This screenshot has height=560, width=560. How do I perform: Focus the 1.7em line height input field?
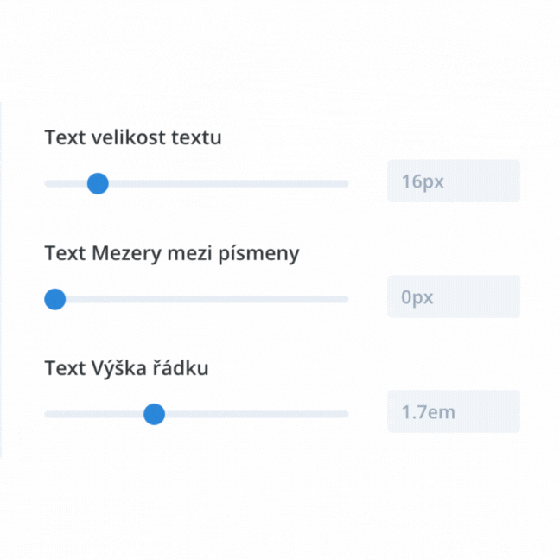click(x=453, y=411)
